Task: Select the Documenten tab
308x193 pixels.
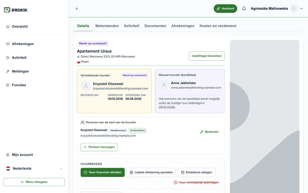Action: click(155, 26)
